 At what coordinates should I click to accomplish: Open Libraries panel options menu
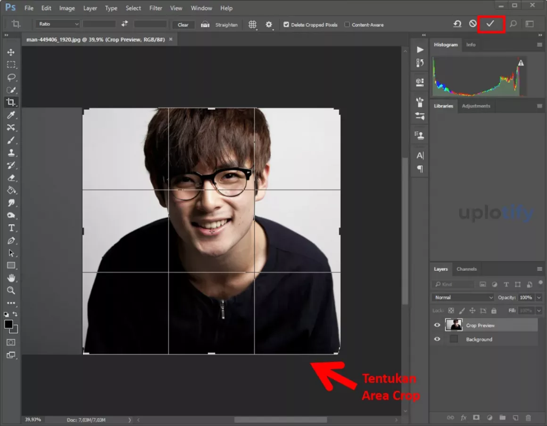point(539,106)
